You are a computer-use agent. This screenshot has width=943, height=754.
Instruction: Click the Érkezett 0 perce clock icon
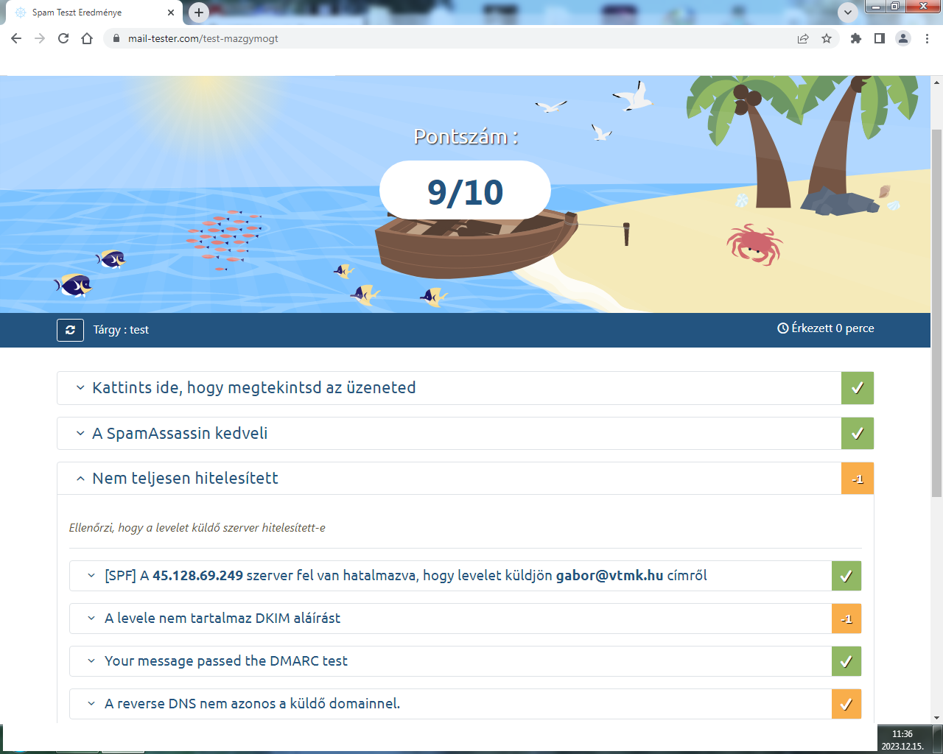783,328
